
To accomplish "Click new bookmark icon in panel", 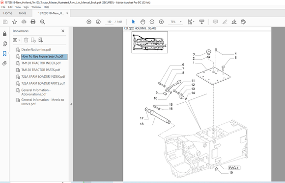I will click(x=33, y=40).
